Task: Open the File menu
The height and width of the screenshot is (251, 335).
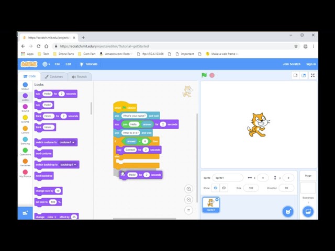Action: [57, 64]
